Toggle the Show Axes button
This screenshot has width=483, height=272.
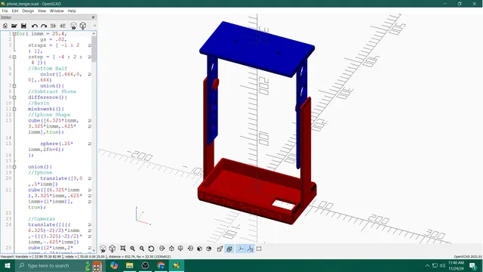pyautogui.click(x=241, y=249)
